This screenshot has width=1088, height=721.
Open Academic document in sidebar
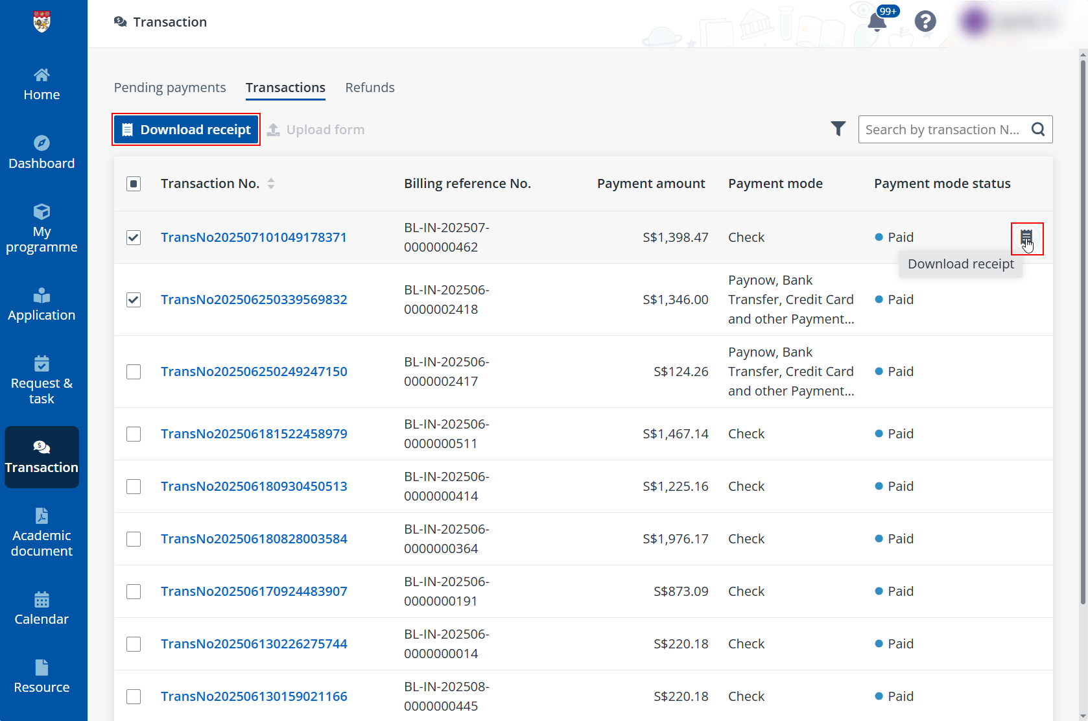click(x=41, y=533)
